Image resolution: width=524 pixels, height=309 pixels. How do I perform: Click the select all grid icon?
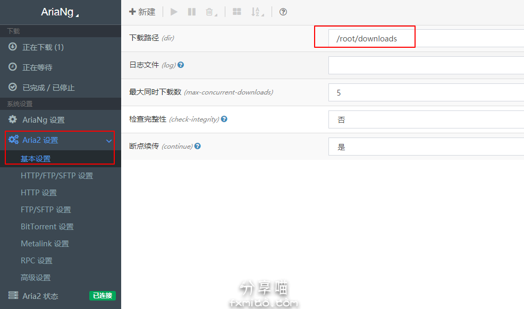pos(237,12)
